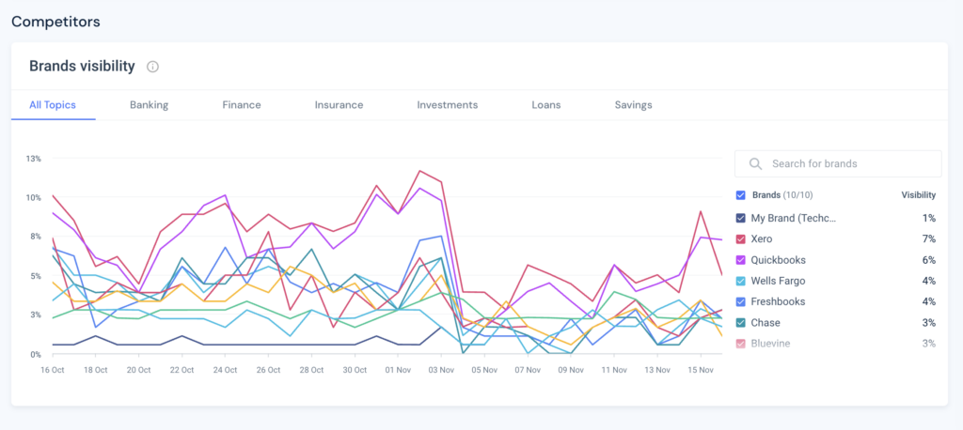Viewport: 963px width, 430px height.
Task: Open the Loans tab
Action: tap(545, 105)
